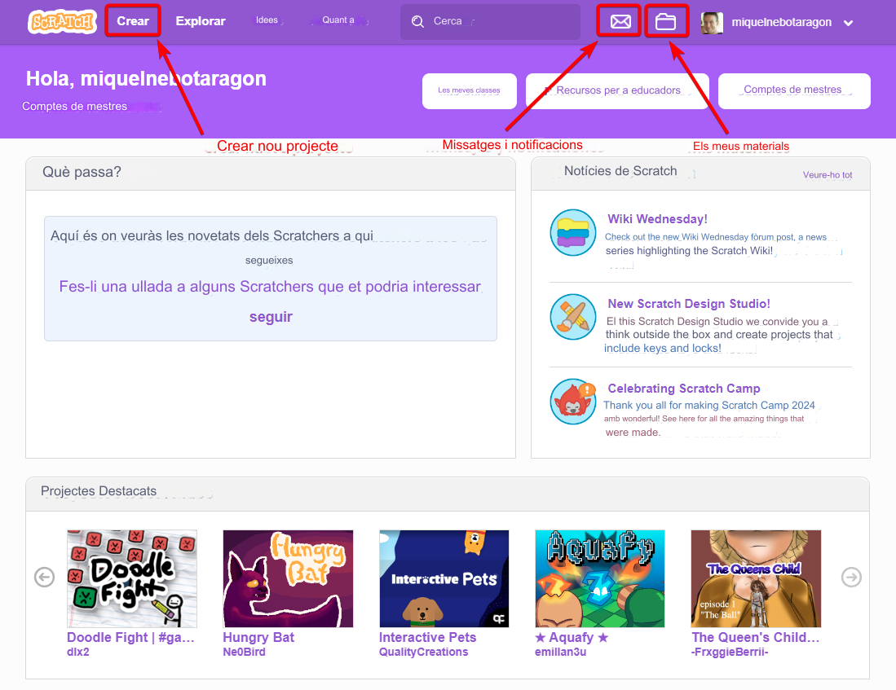Click the Scratch Camp news icon
The image size is (896, 690).
[573, 402]
